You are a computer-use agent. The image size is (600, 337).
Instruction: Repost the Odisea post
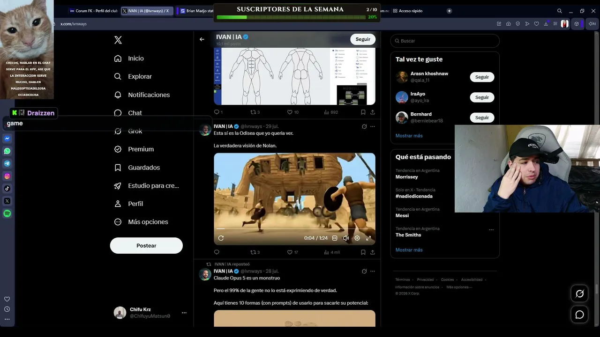[255, 252]
